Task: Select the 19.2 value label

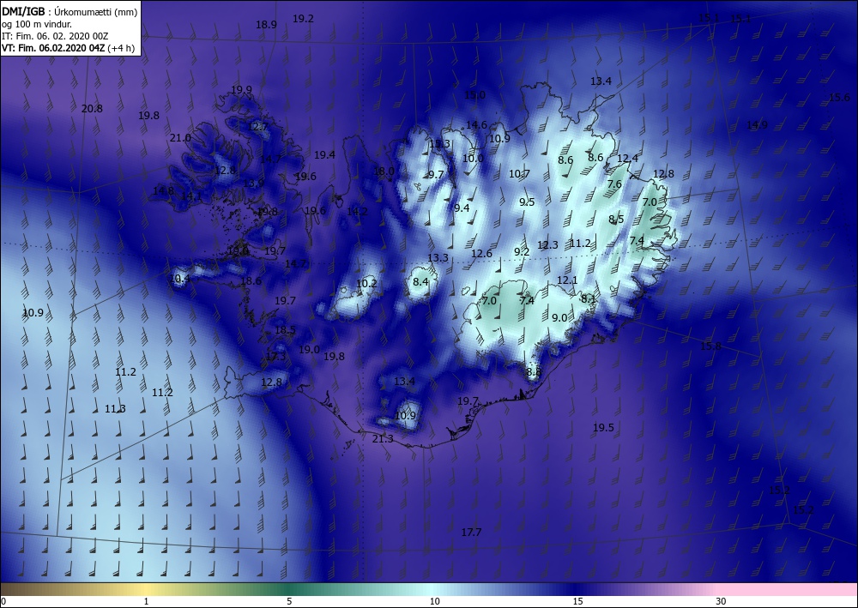Action: tap(303, 19)
